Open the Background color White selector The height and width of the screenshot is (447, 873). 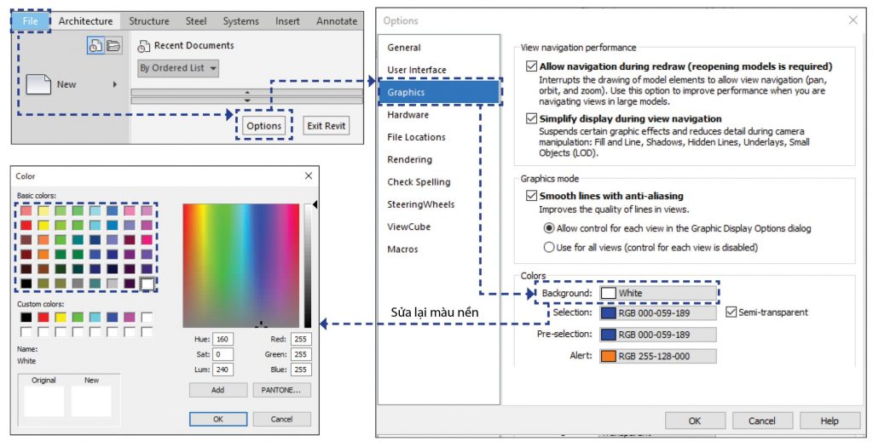[x=657, y=293]
